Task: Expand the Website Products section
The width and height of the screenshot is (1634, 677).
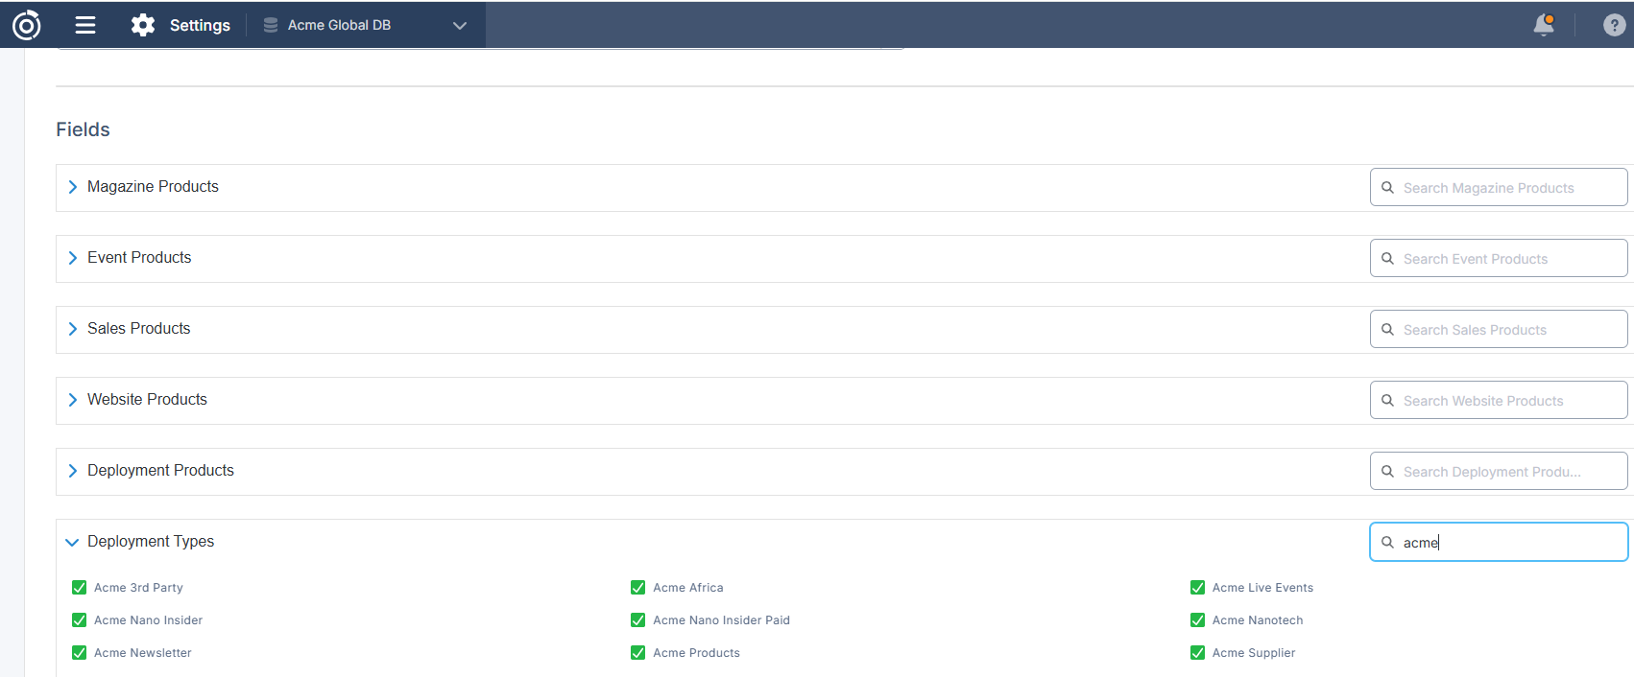Action: click(x=73, y=400)
